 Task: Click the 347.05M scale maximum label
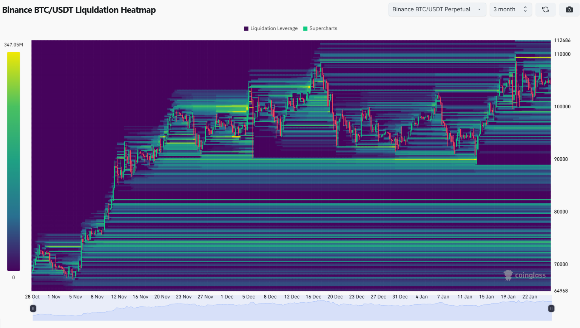coord(14,45)
